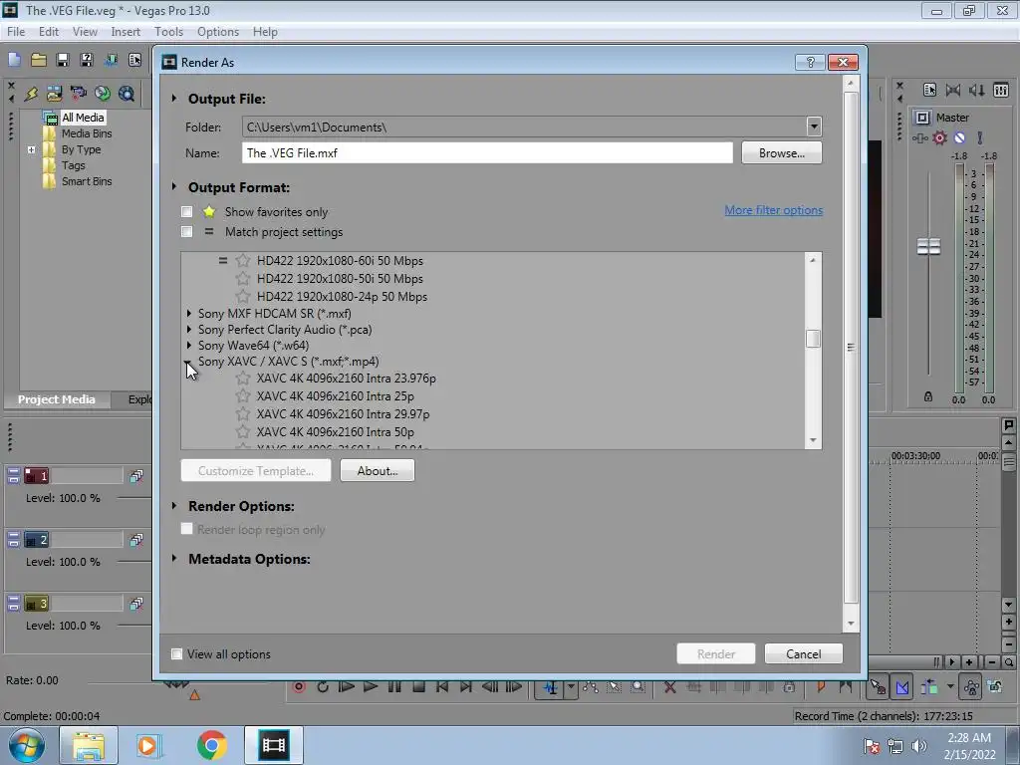
Task: Click the Get Media from Web icon
Action: point(127,94)
